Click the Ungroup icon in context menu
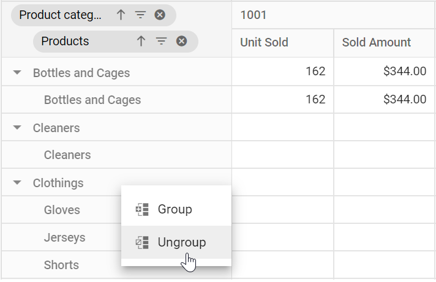The width and height of the screenshot is (436, 282). [142, 243]
